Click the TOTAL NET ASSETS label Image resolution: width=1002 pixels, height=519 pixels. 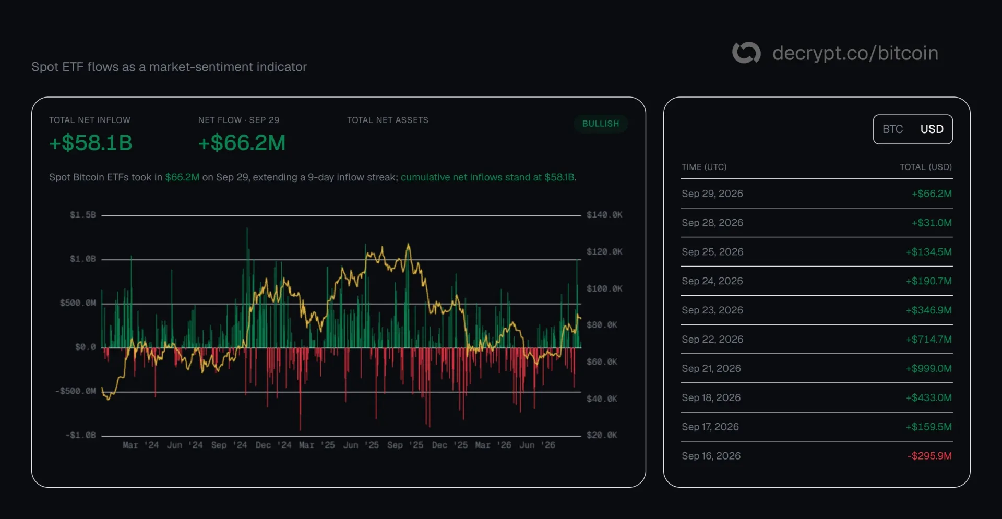pos(388,120)
